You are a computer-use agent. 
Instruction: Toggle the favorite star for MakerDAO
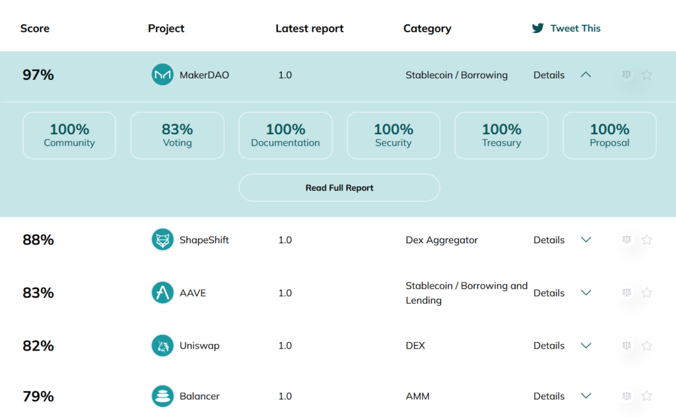point(647,75)
